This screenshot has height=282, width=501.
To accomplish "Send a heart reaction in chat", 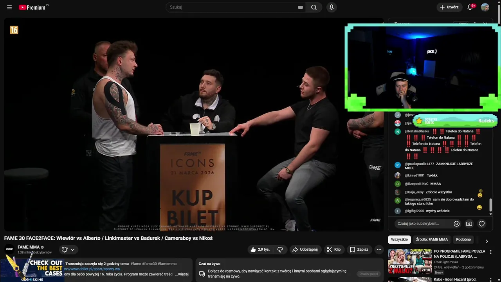I will click(x=482, y=224).
